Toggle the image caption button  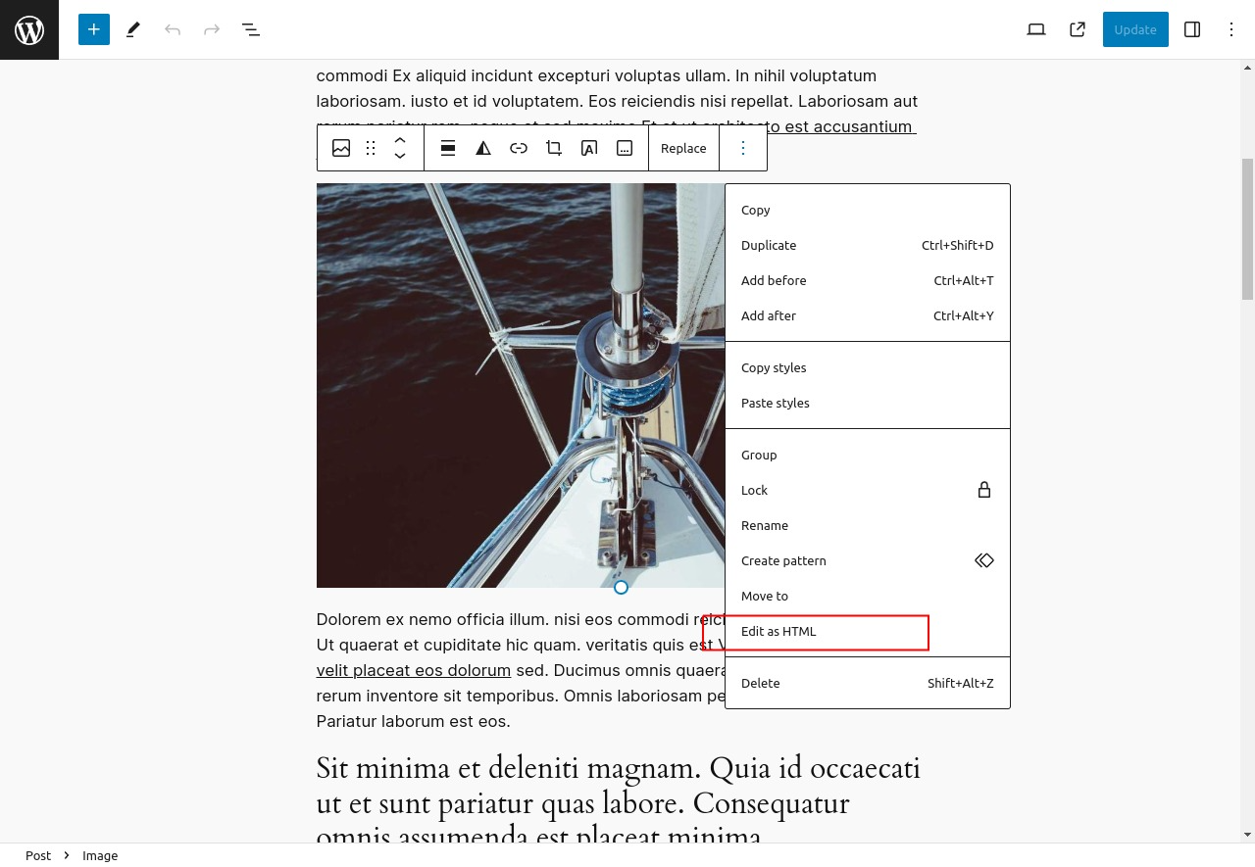click(x=625, y=148)
